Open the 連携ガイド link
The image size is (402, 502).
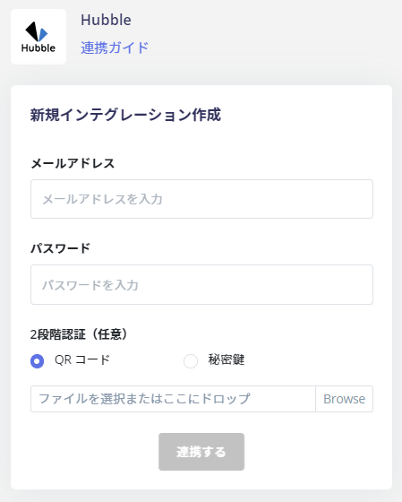coord(115,48)
